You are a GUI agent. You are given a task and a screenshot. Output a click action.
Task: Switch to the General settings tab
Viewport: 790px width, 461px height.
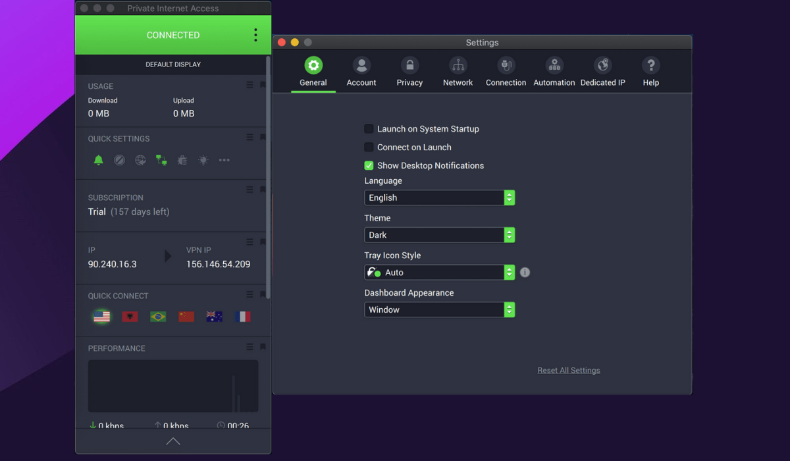[x=313, y=72]
